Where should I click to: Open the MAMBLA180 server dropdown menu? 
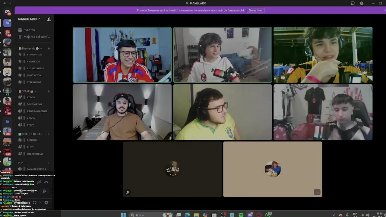pyautogui.click(x=29, y=19)
